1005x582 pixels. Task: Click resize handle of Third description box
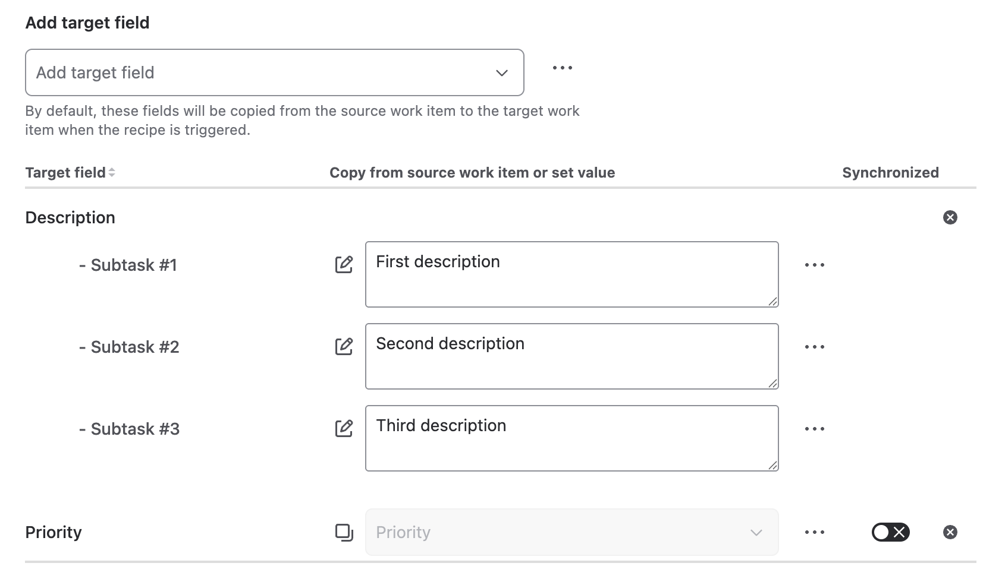click(772, 466)
